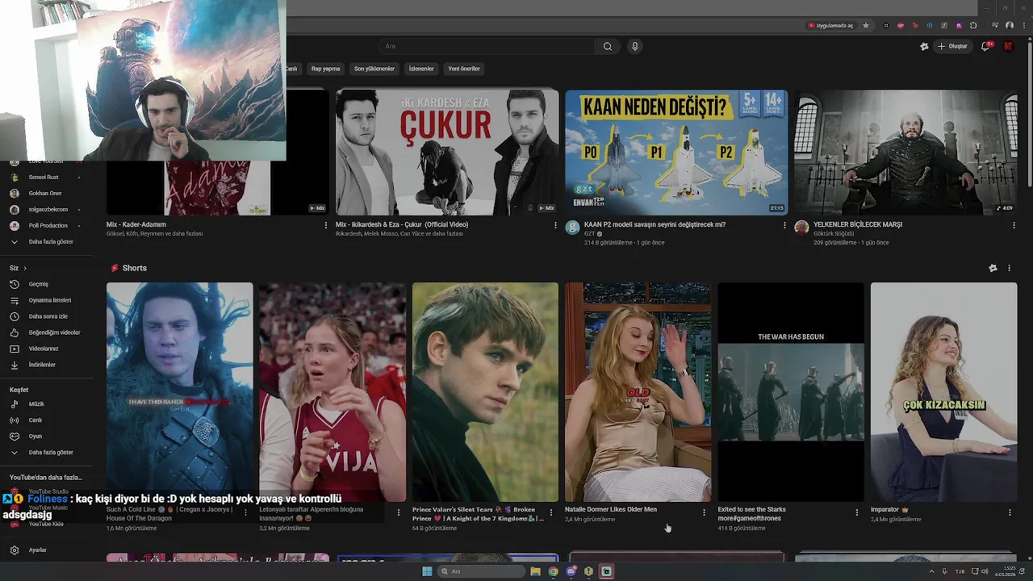Screen dimensions: 1033x581
Task: Open the Chrome profile avatar
Action: (1010, 25)
